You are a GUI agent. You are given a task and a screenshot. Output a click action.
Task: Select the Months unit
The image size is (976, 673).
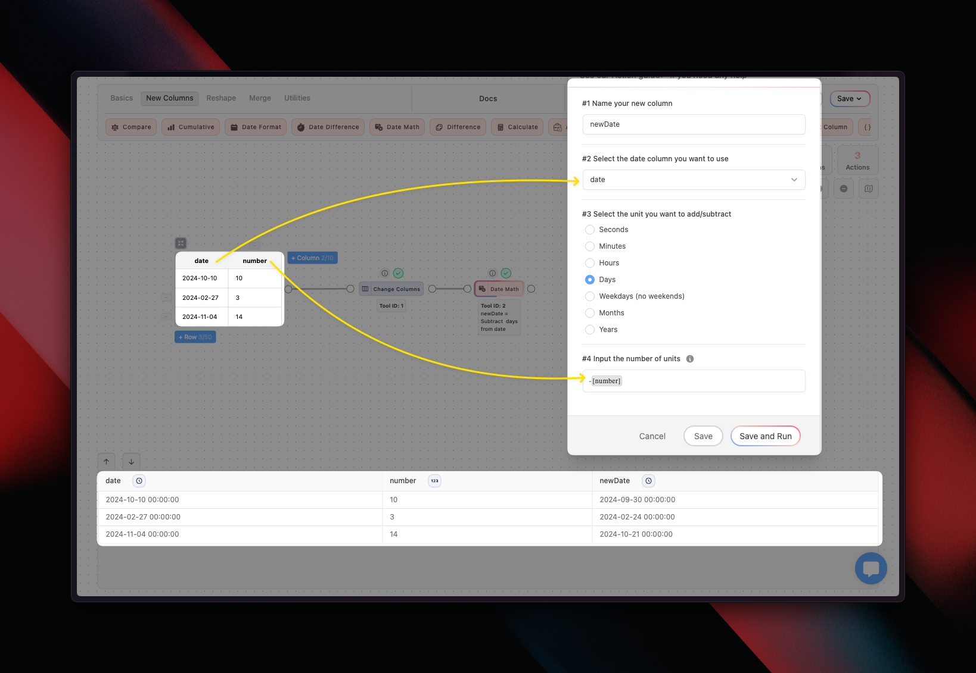point(590,313)
